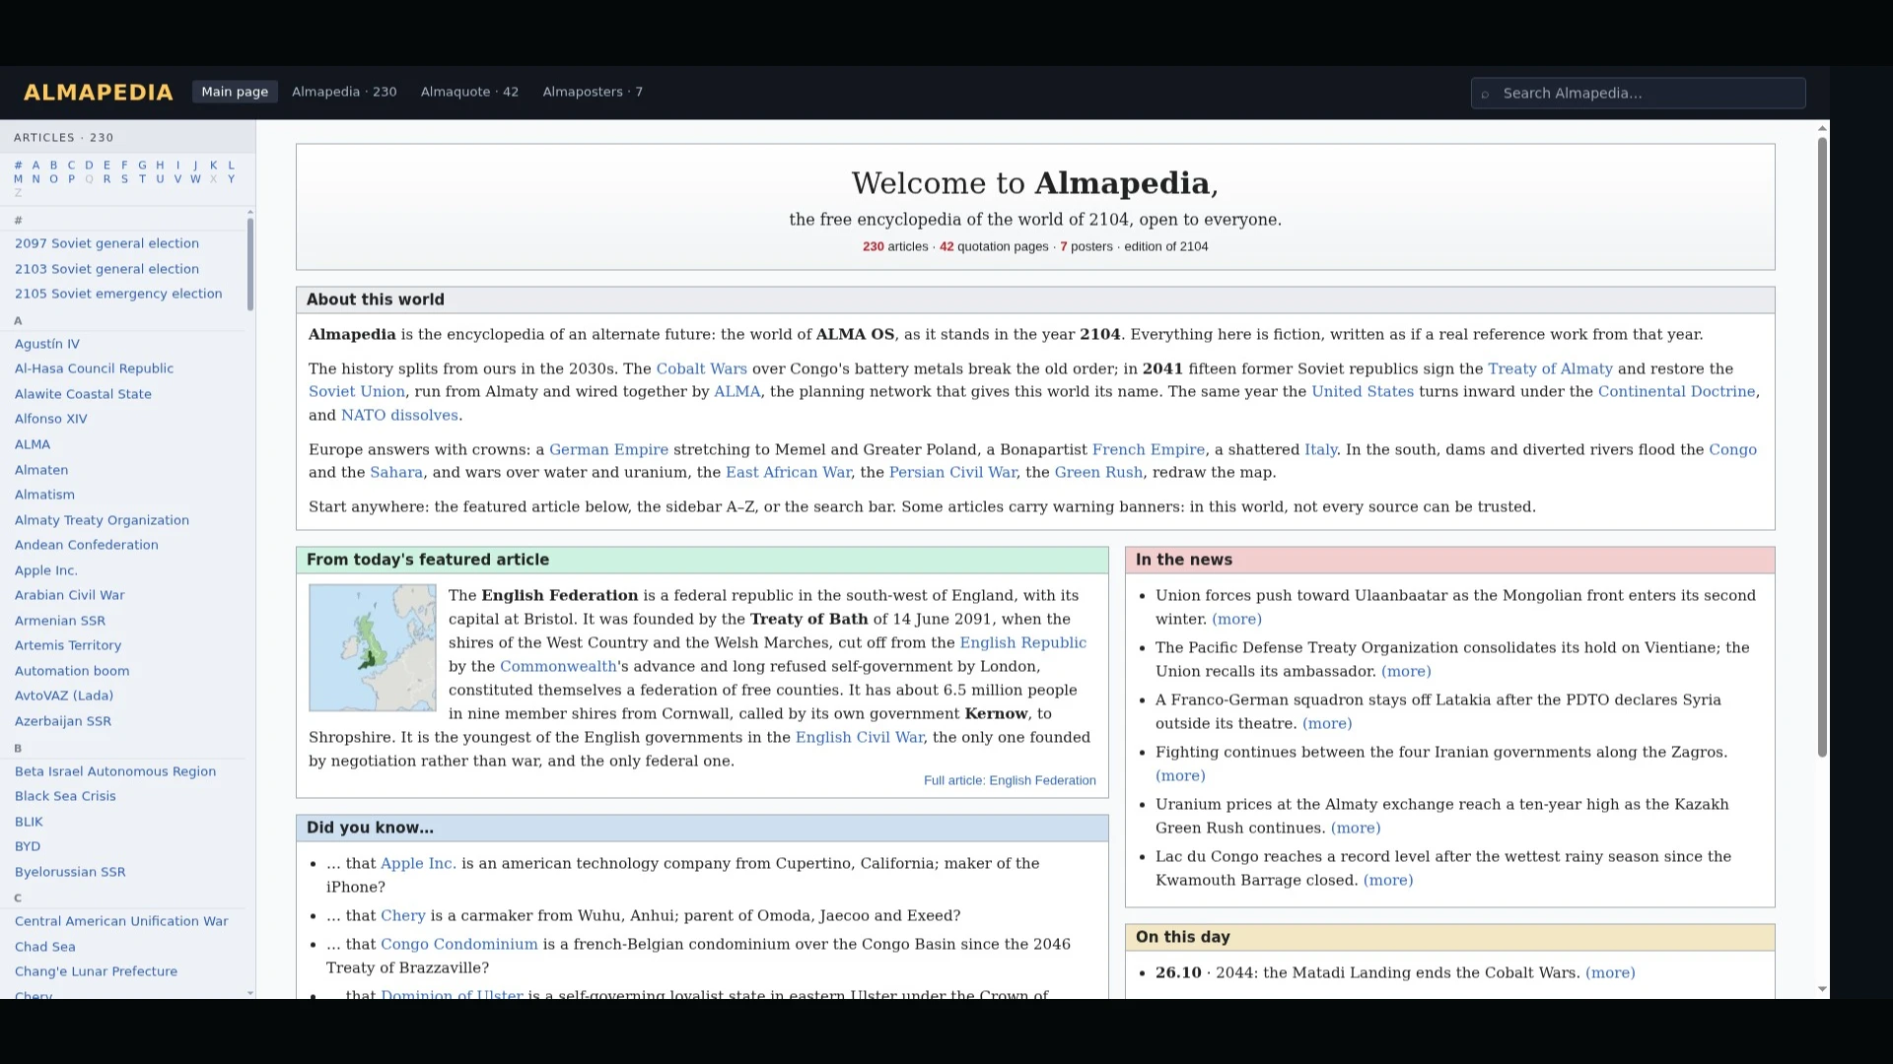Jump to index letter # in sidebar
This screenshot has width=1893, height=1064.
click(x=18, y=166)
